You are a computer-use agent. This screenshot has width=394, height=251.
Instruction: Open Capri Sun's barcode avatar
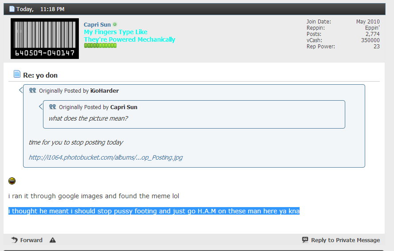pos(45,39)
